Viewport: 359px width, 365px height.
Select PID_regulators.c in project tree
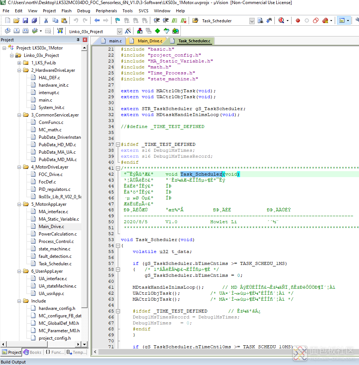(x=54, y=189)
